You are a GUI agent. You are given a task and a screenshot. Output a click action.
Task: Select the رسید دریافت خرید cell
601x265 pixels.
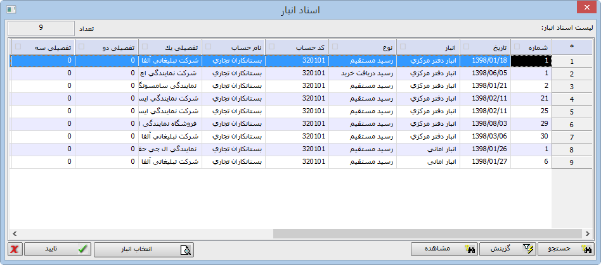coord(363,73)
